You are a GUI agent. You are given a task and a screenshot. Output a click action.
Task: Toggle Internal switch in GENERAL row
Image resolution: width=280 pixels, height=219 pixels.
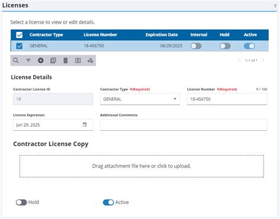(196, 46)
